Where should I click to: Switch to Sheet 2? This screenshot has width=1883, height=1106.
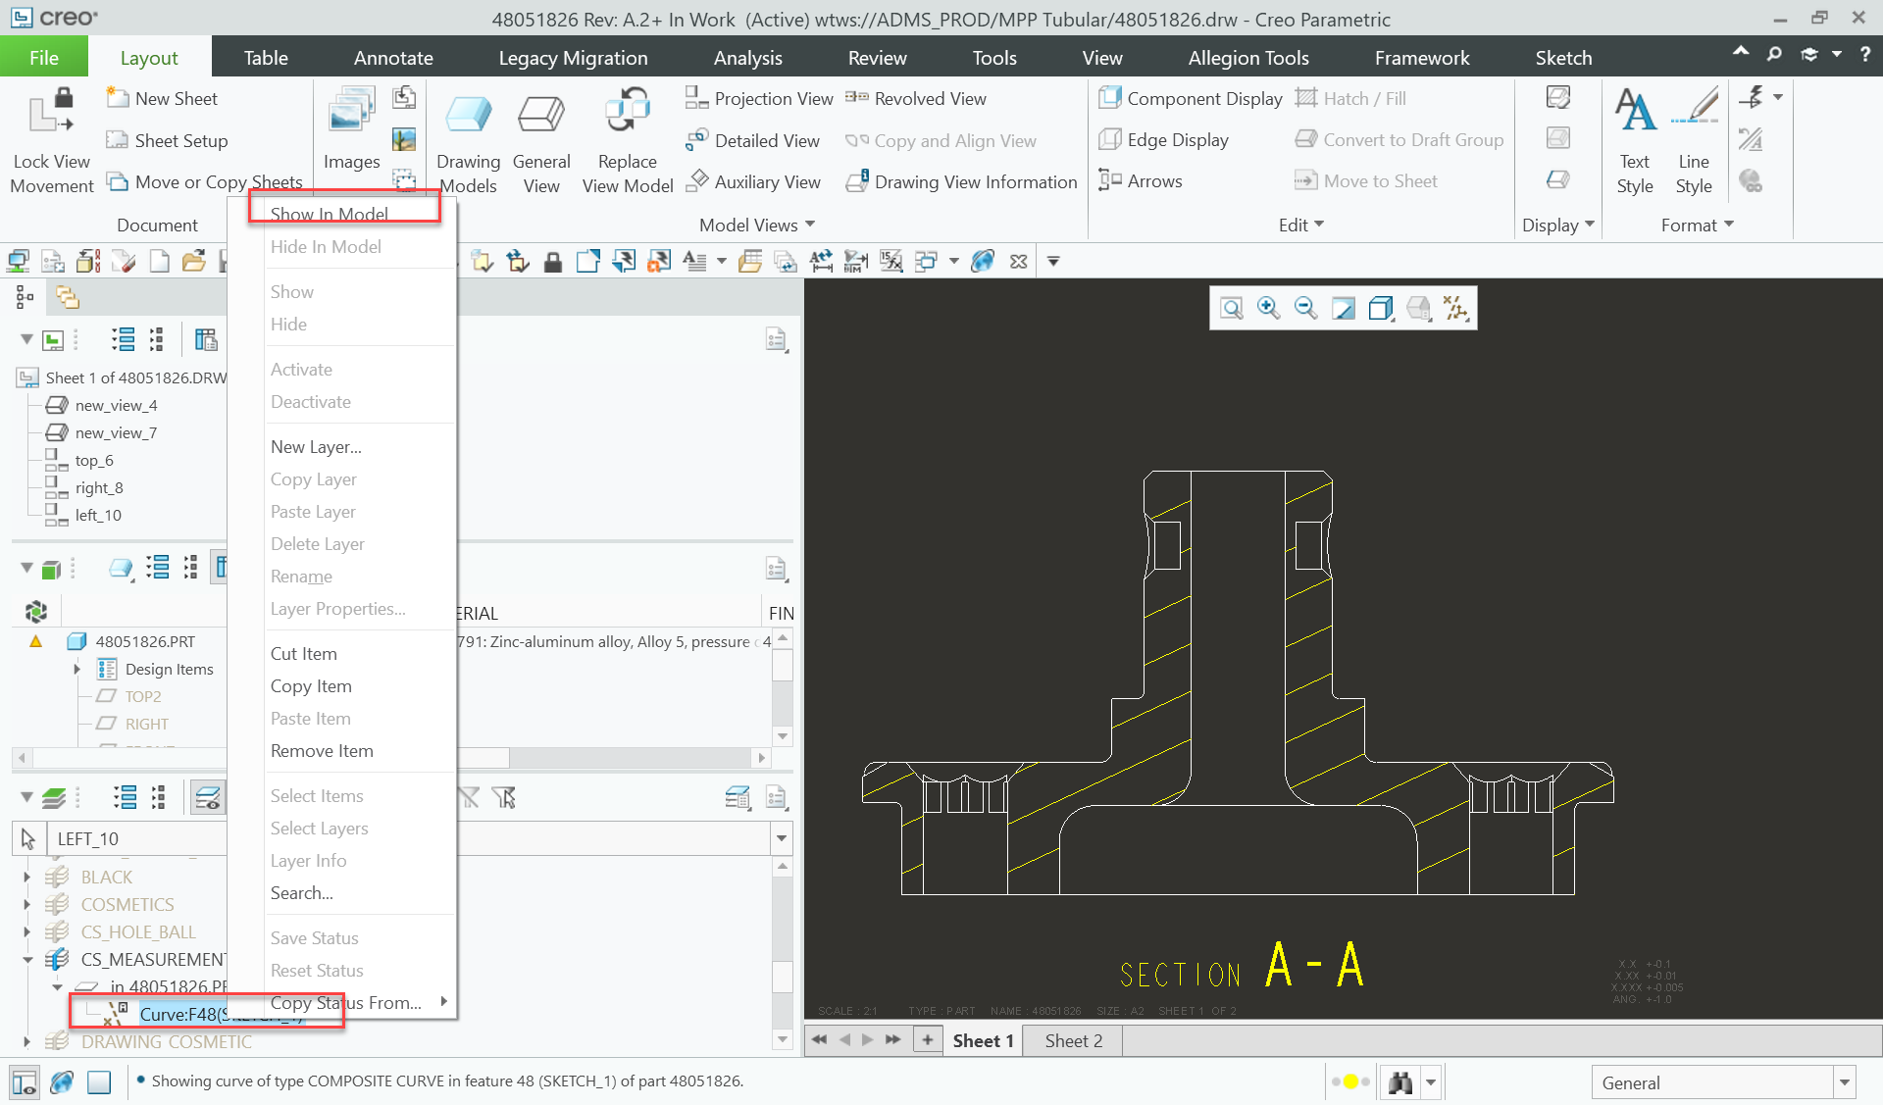[1071, 1040]
